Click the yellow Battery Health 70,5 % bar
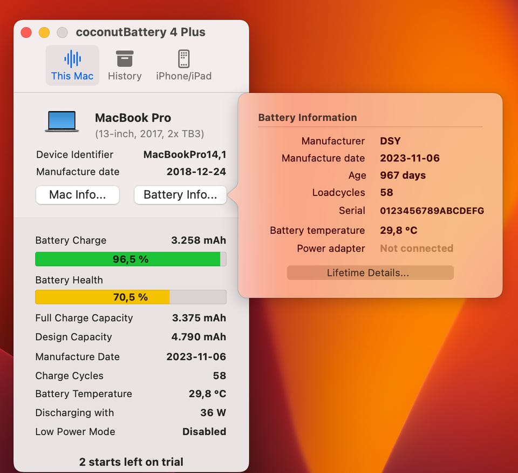The width and height of the screenshot is (518, 473). 131,297
